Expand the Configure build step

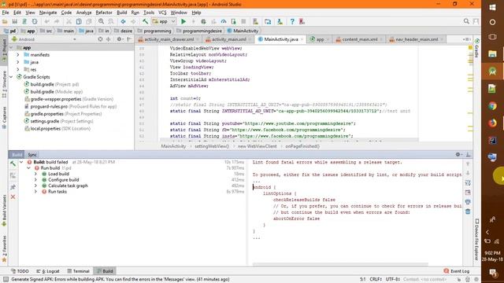point(35,180)
